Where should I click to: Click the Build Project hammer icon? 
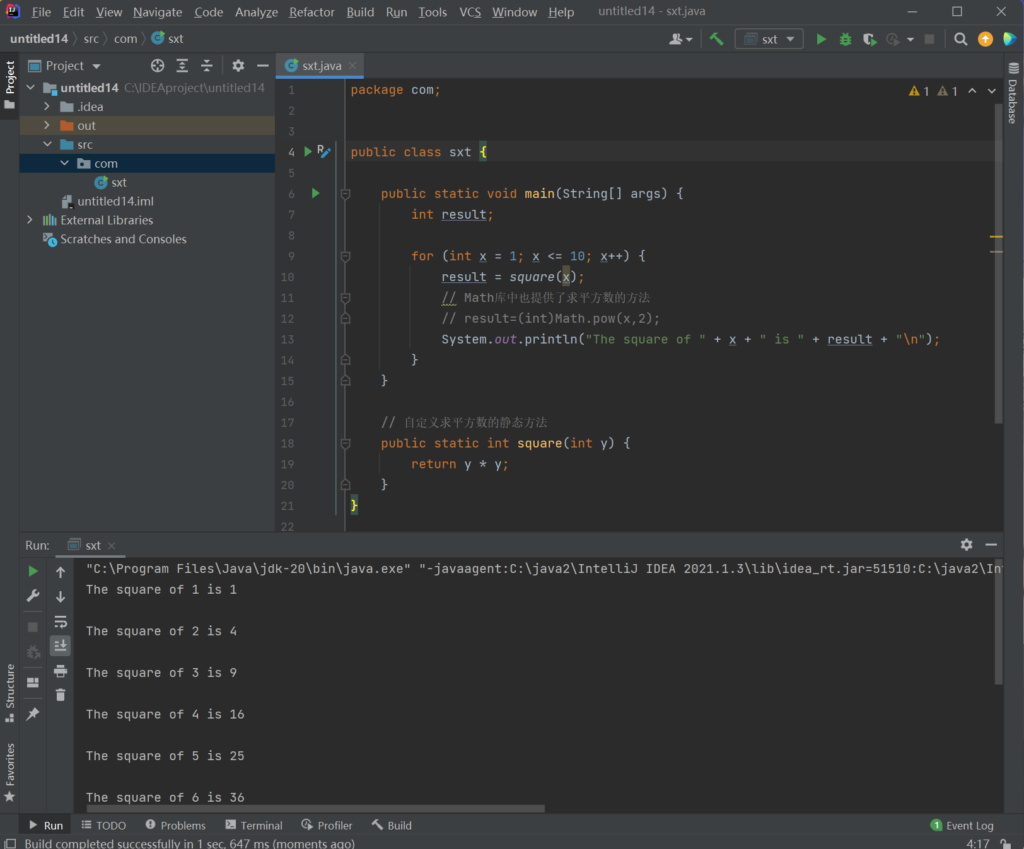716,39
